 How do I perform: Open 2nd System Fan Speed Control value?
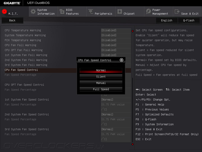pos(116,115)
